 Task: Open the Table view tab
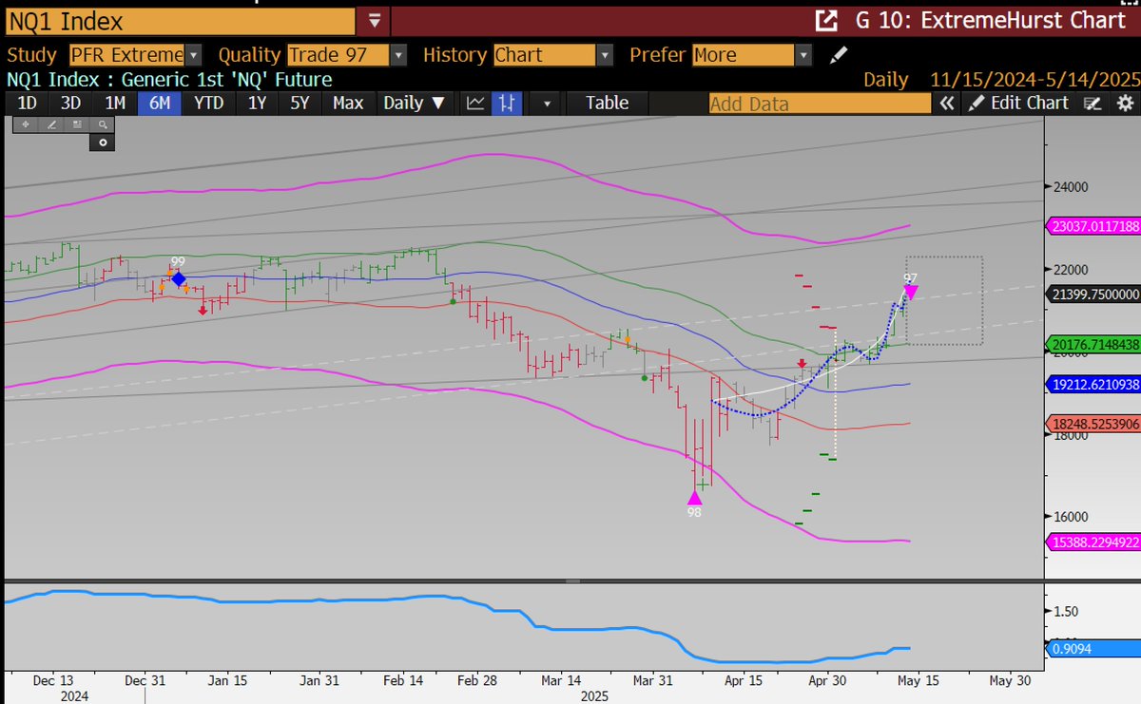coord(607,103)
